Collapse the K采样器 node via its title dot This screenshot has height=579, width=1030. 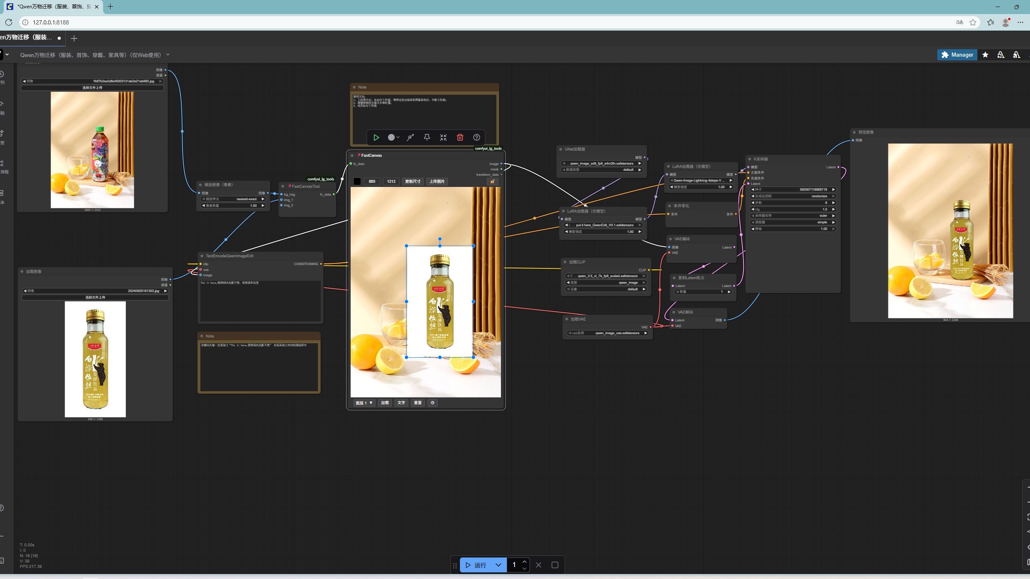[x=750, y=159]
